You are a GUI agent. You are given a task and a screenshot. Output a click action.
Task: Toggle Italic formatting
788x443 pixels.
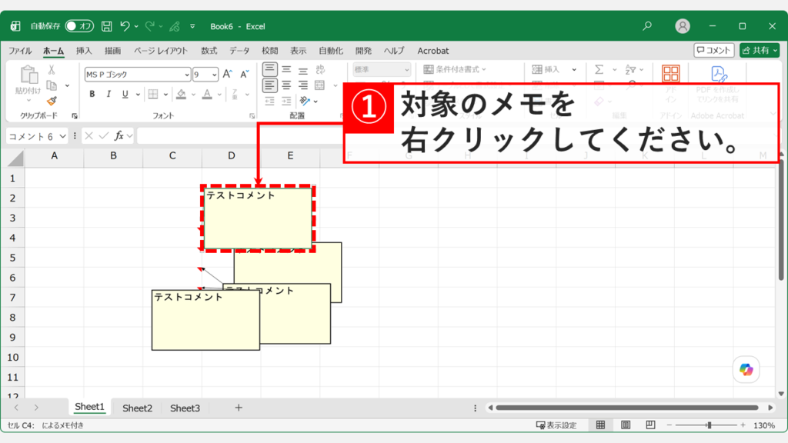coord(109,94)
